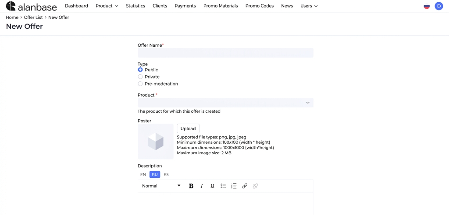Open the user avatar D menu
This screenshot has width=449, height=215.
tap(438, 6)
